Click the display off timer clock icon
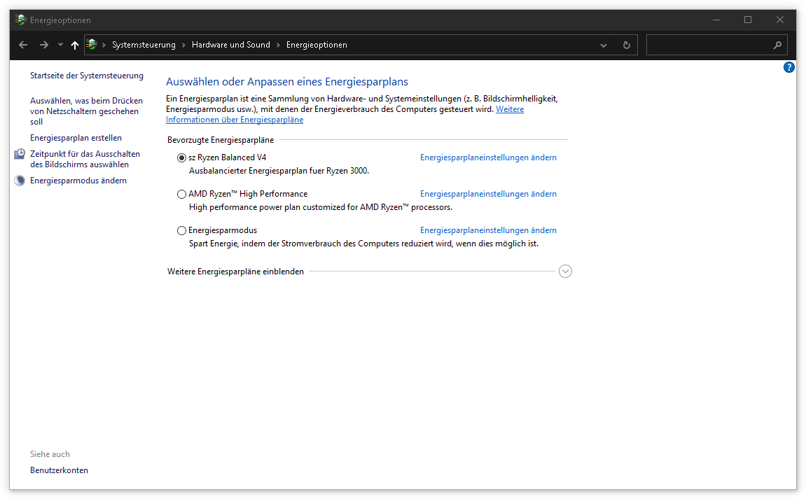Viewport: 806px width, 499px height. [x=20, y=154]
